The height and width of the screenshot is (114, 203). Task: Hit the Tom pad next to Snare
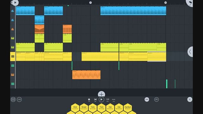point(93,108)
